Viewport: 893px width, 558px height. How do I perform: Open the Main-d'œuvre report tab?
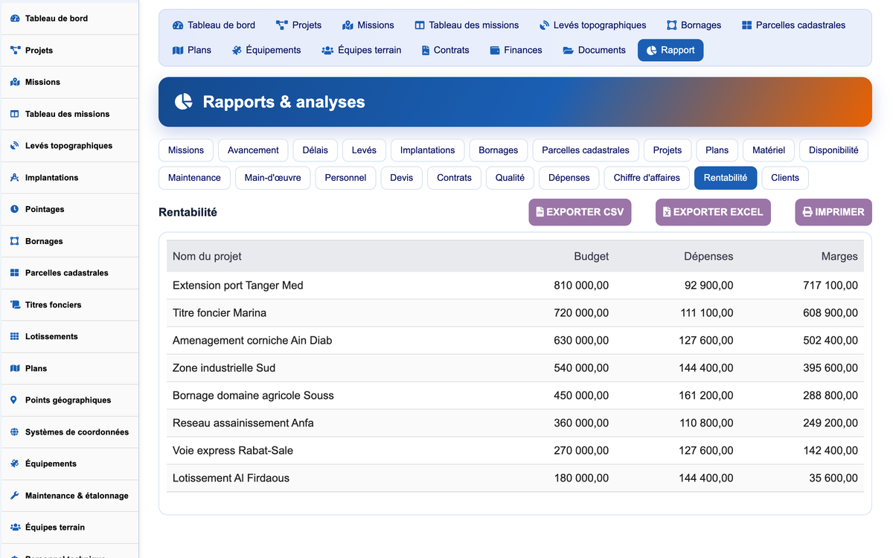[x=273, y=178]
